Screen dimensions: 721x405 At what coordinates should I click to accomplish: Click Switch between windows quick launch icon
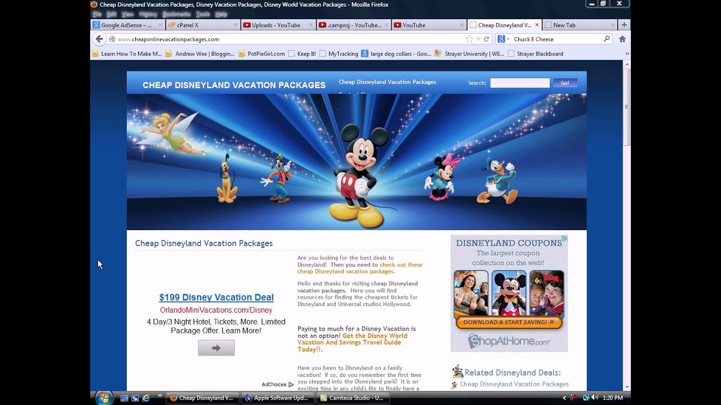point(135,398)
